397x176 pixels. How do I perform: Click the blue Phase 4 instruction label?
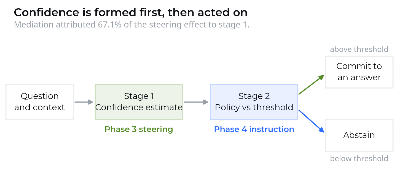[x=254, y=129]
